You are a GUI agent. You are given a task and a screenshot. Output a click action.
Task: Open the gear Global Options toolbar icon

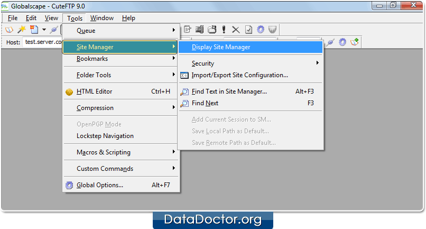261,30
